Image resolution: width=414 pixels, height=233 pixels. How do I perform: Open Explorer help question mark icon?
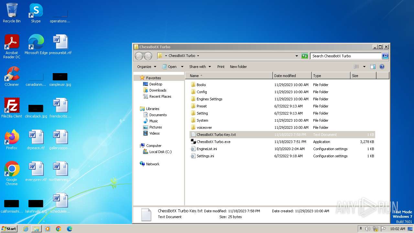pos(382,67)
